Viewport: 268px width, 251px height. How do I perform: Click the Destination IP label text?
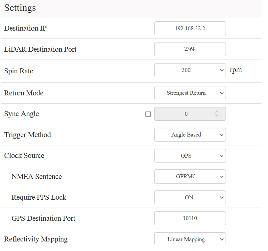(x=25, y=28)
